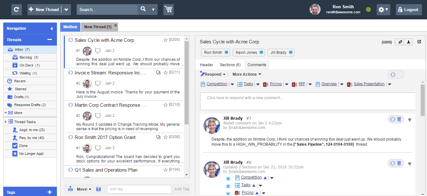Click the flag icon on Invoice Stream thread
427x196 pixels.
coord(98,83)
